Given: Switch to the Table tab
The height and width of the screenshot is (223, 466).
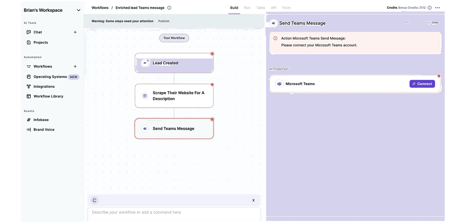Looking at the screenshot, I should click(x=260, y=8).
